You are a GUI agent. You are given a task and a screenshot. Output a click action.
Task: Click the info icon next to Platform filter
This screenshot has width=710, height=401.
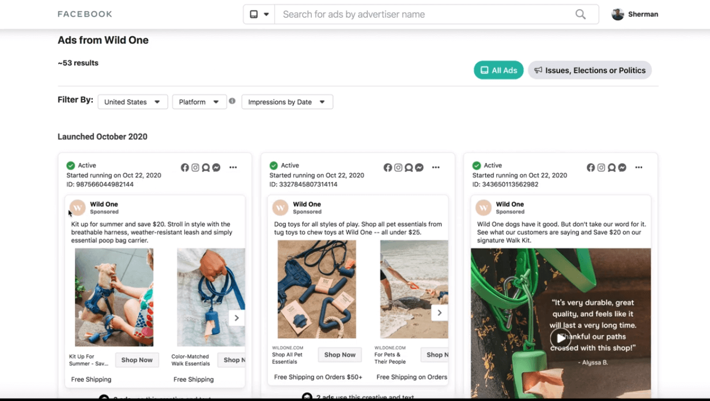pyautogui.click(x=232, y=101)
